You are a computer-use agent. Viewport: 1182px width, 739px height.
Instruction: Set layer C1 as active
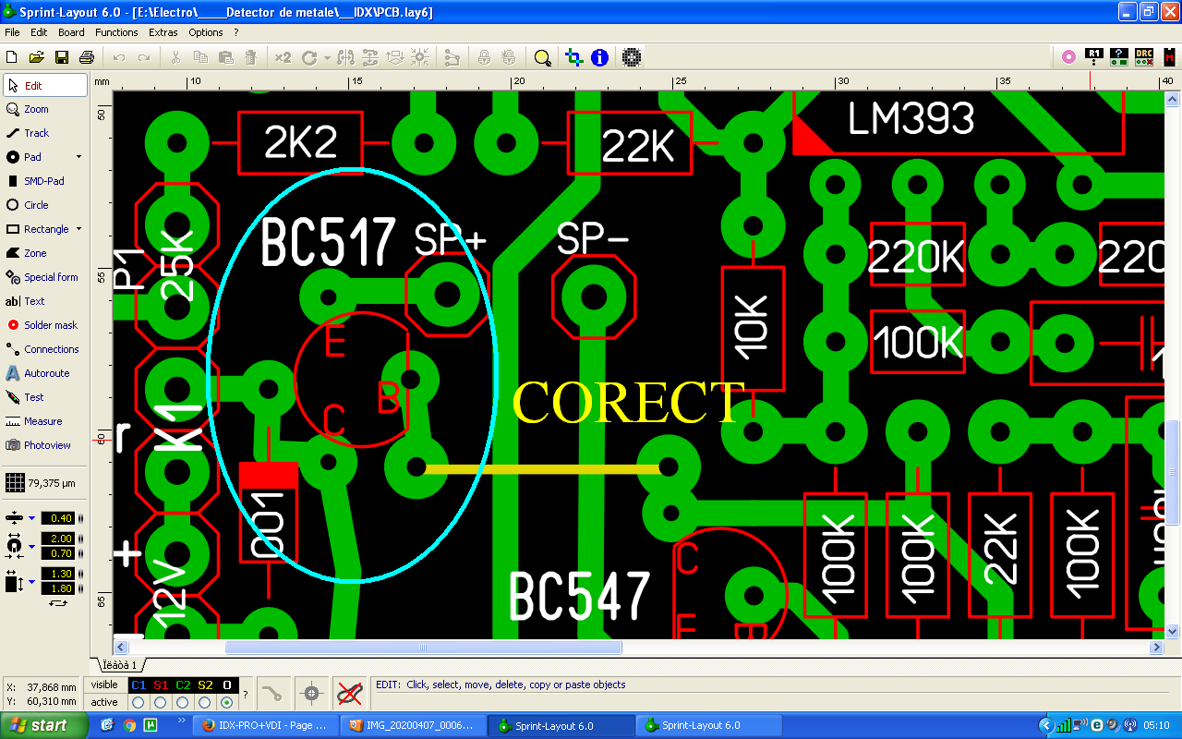tap(139, 702)
